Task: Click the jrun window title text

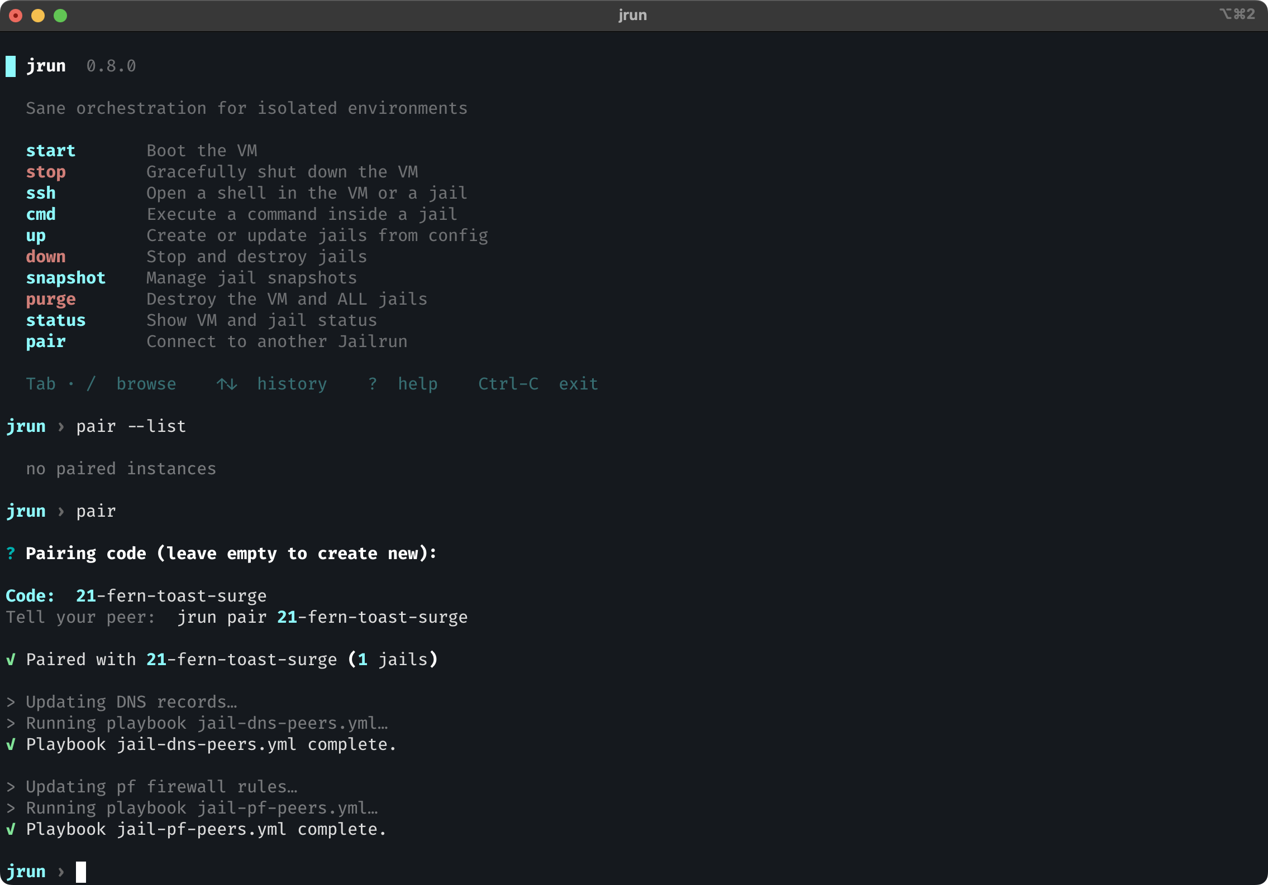Action: pos(632,15)
